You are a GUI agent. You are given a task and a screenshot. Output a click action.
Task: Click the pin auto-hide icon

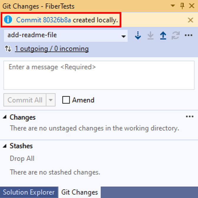tap(182, 6)
